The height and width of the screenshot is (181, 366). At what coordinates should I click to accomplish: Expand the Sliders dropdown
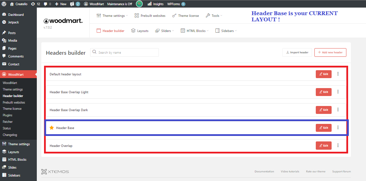[164, 31]
